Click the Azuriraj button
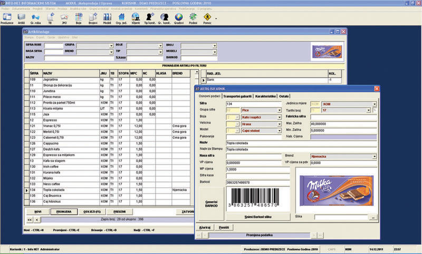 [x=205, y=228]
